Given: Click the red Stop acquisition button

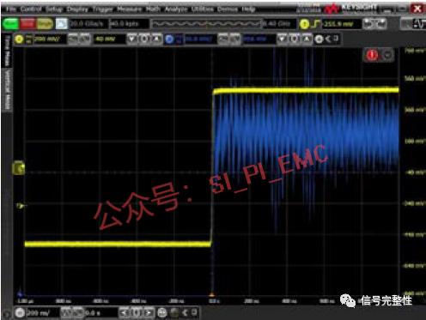Looking at the screenshot, I should coord(27,24).
